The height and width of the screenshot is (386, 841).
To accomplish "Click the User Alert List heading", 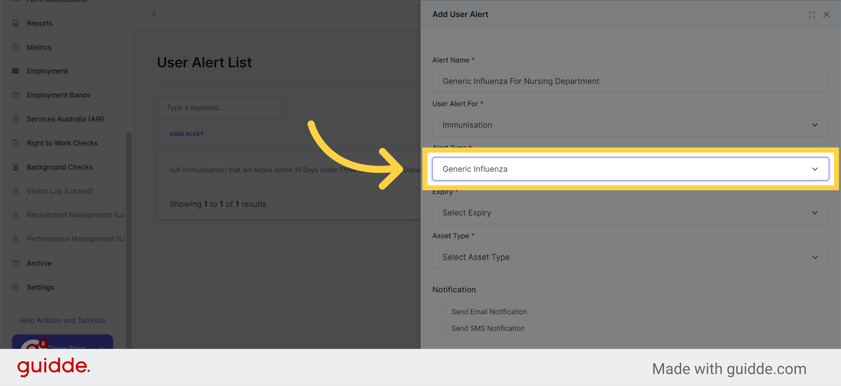I will pos(205,63).
